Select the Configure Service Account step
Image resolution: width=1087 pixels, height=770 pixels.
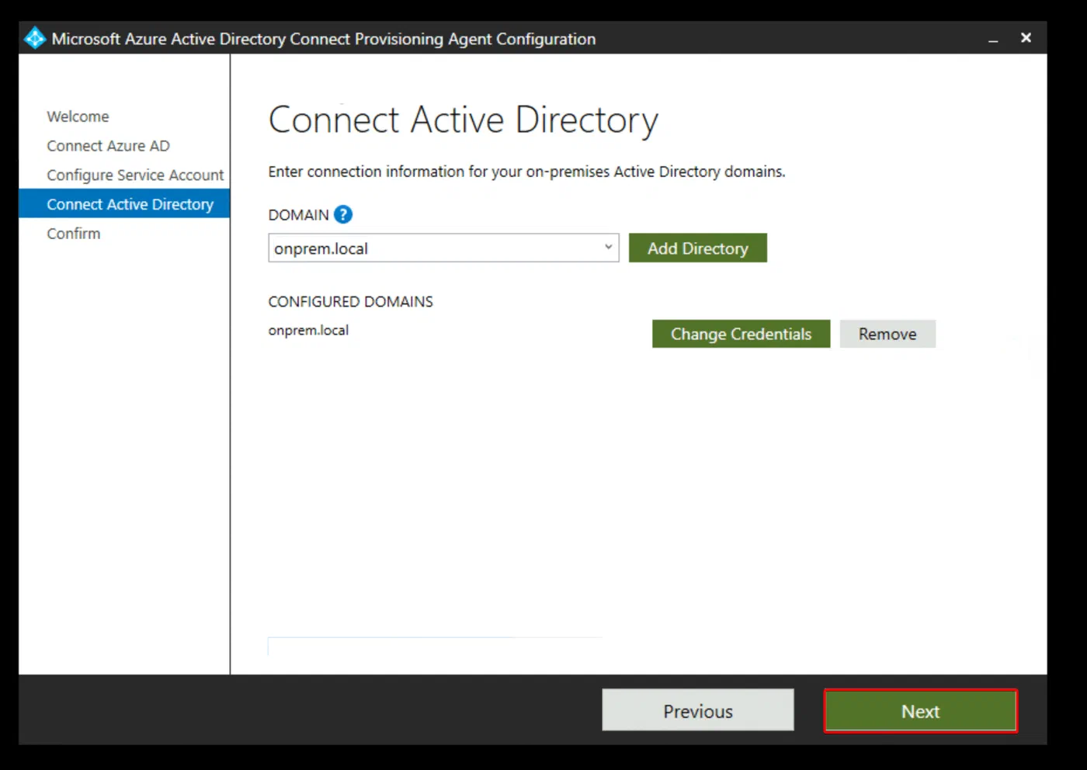coord(135,175)
